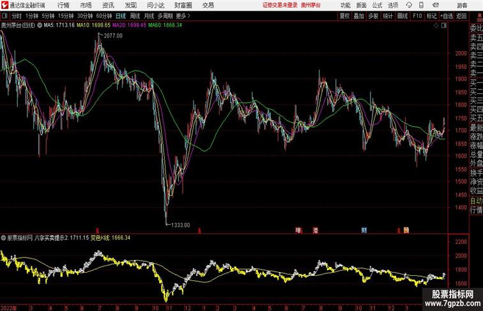Open the mobile phone icon in title bar
The height and width of the screenshot is (311, 483).
point(421,5)
